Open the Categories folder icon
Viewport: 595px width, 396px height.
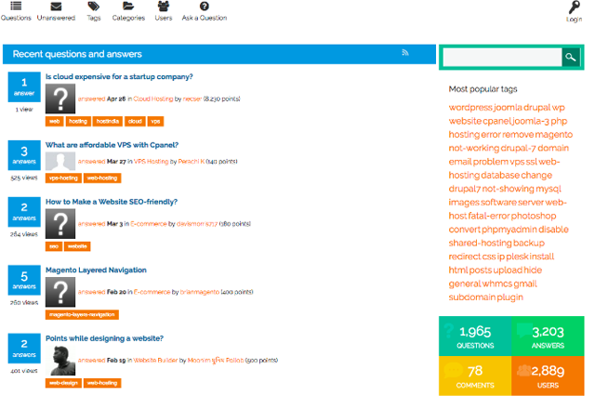coord(127,7)
